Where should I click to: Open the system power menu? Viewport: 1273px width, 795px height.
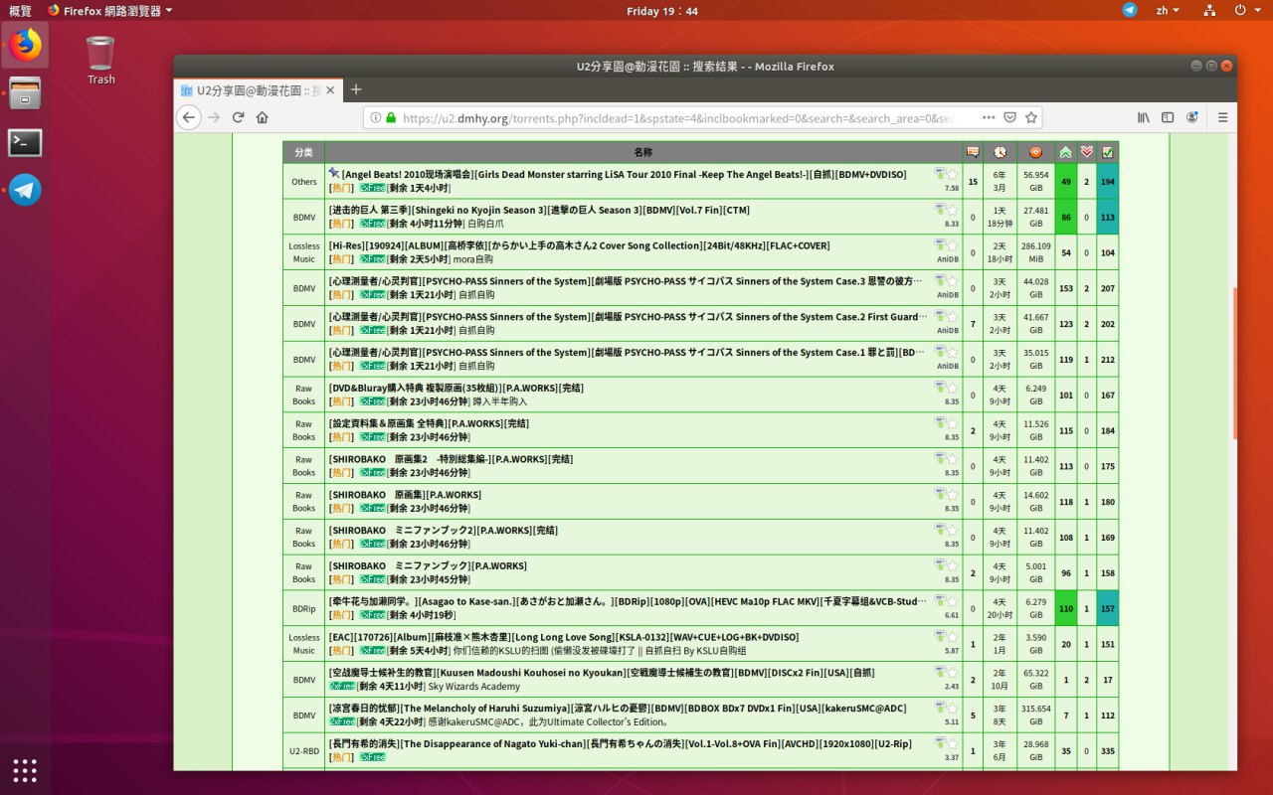[x=1245, y=10]
